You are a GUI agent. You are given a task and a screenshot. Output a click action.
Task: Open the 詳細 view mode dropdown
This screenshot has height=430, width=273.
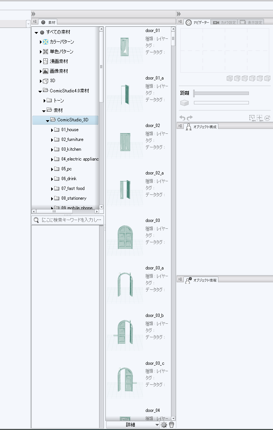coord(157,425)
